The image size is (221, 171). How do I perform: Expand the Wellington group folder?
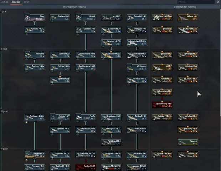point(137,67)
